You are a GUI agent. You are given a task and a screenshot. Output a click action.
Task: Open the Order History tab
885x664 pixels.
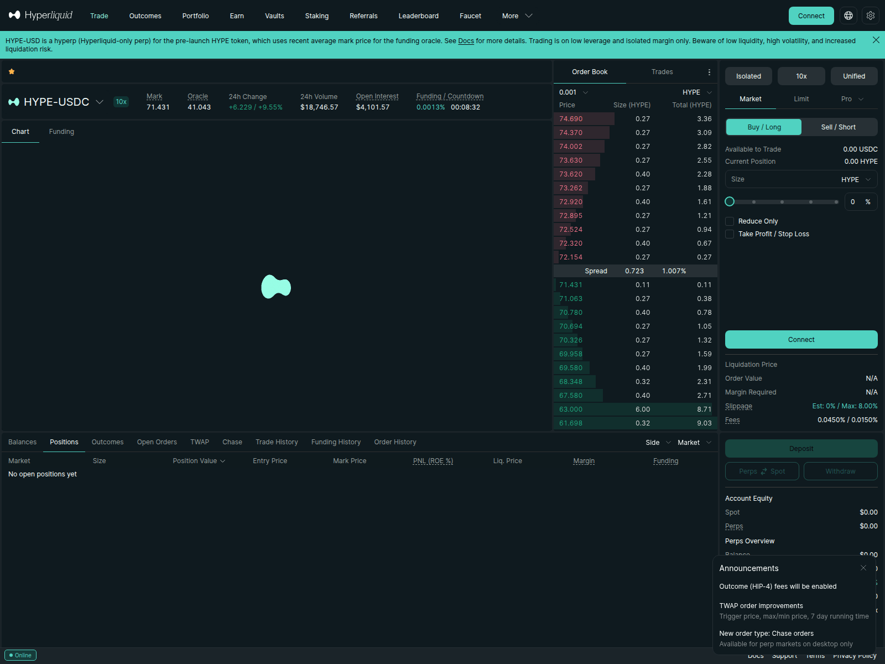[x=395, y=442]
